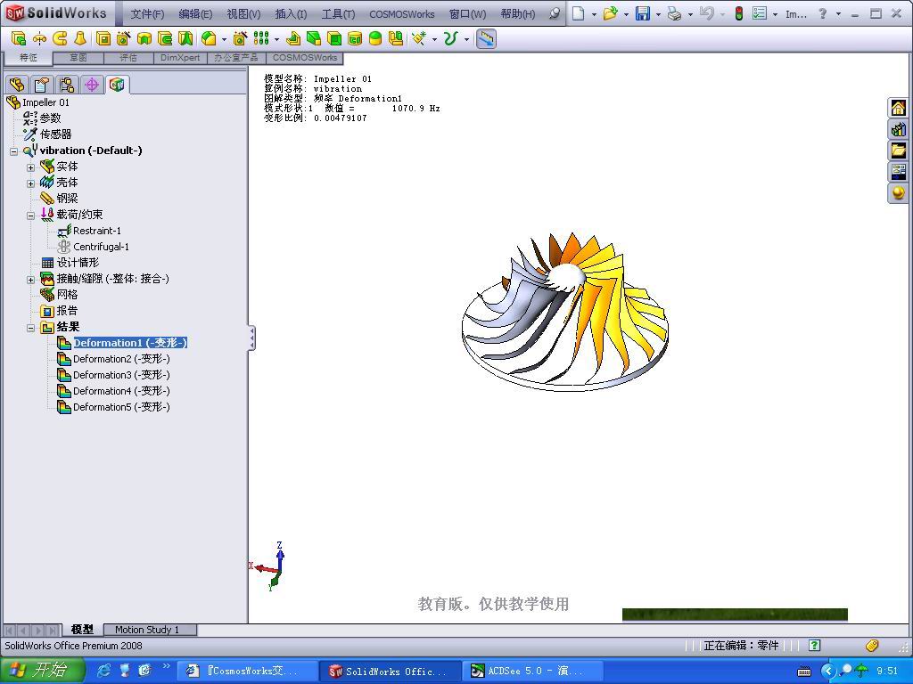This screenshot has height=684, width=913.
Task: Open the Linear Pattern dropdown arrow
Action: (x=276, y=39)
